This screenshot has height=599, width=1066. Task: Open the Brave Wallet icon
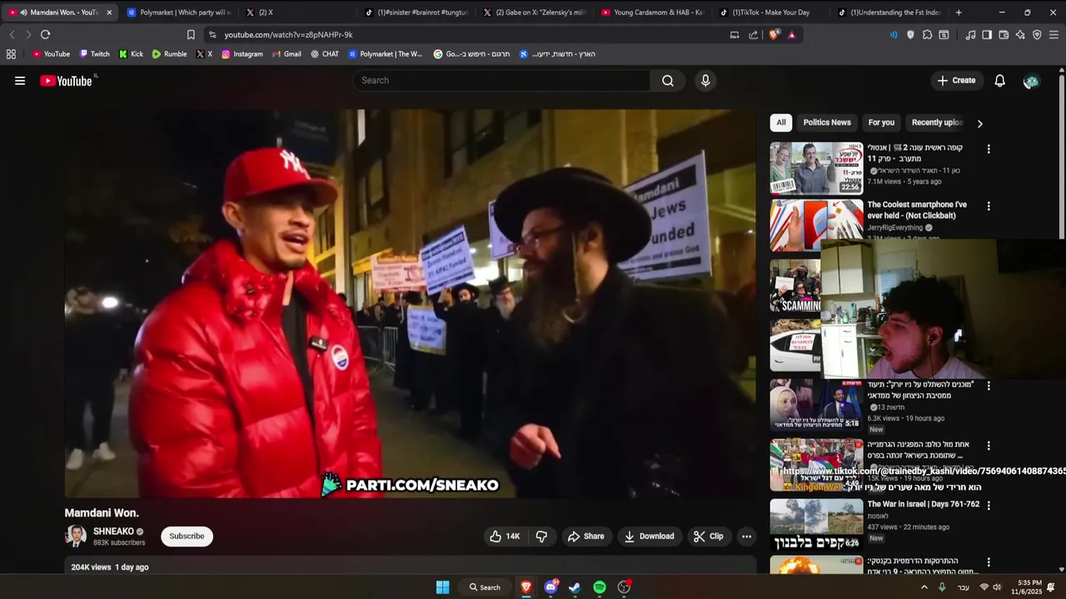[x=1004, y=35]
